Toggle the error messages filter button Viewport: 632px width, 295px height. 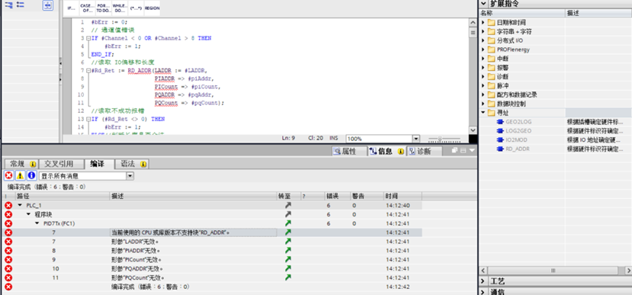pos(8,176)
